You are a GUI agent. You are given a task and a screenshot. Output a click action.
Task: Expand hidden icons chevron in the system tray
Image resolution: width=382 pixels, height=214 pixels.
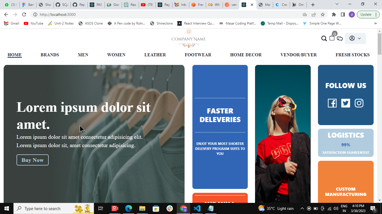tap(302, 208)
